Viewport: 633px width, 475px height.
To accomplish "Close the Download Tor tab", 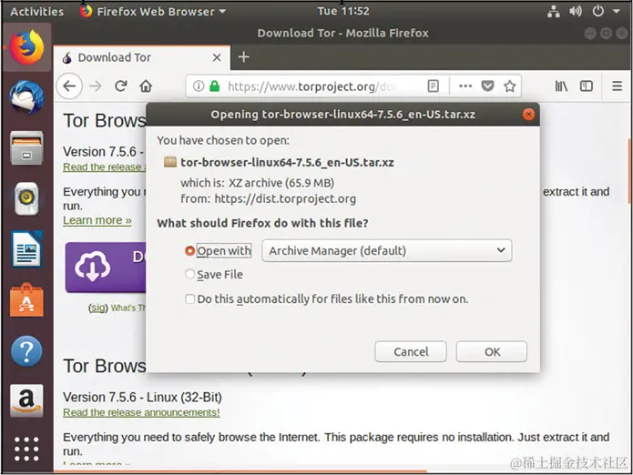I will [x=217, y=57].
